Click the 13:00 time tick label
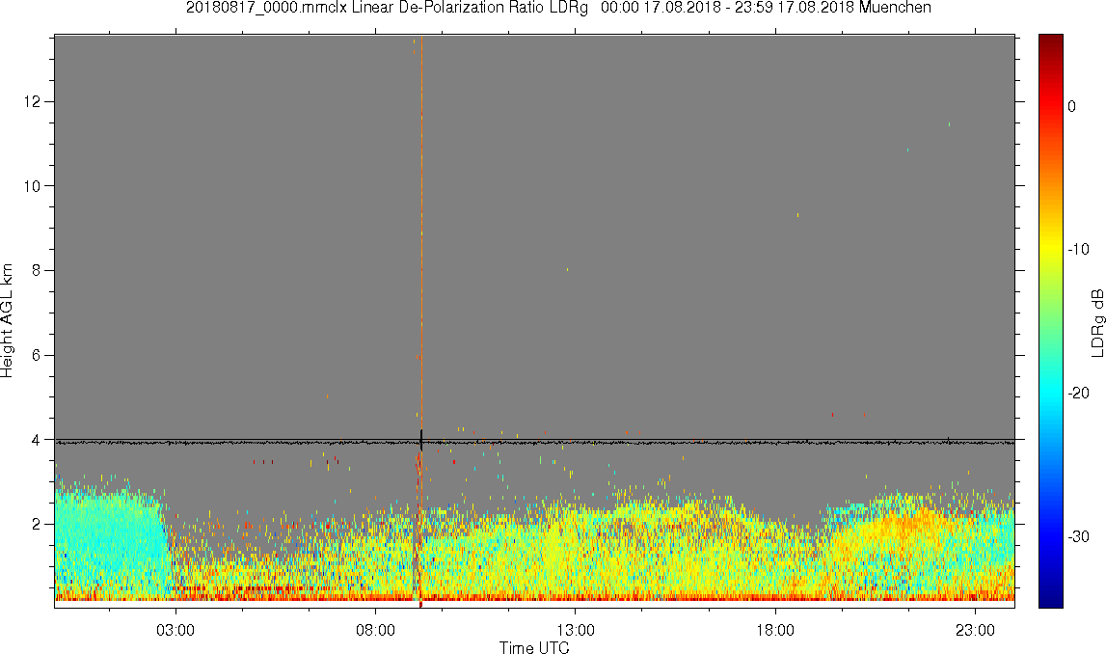1106x654 pixels. [575, 630]
